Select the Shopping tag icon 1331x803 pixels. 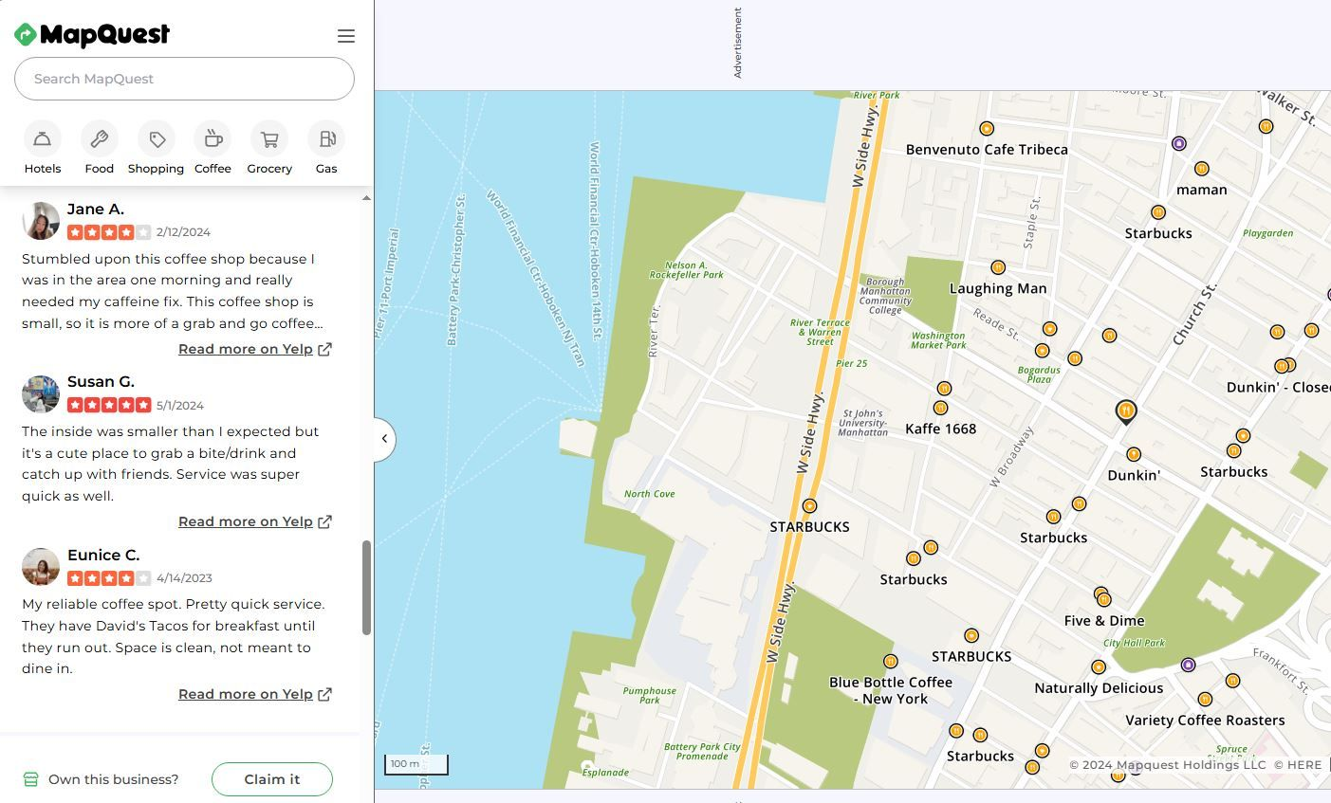[156, 137]
